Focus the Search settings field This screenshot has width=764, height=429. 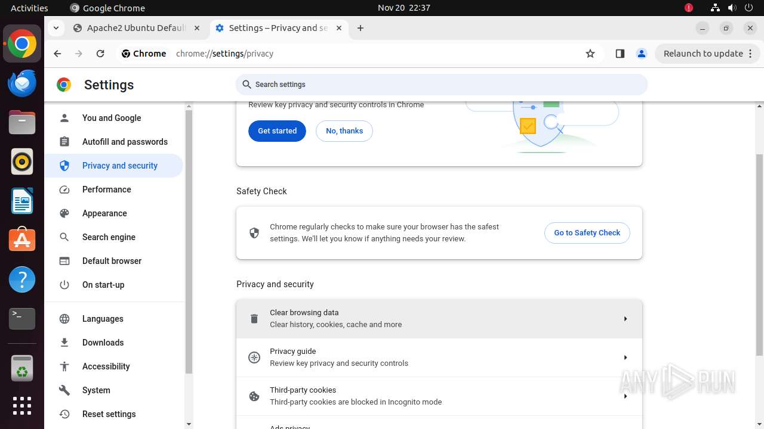point(442,85)
